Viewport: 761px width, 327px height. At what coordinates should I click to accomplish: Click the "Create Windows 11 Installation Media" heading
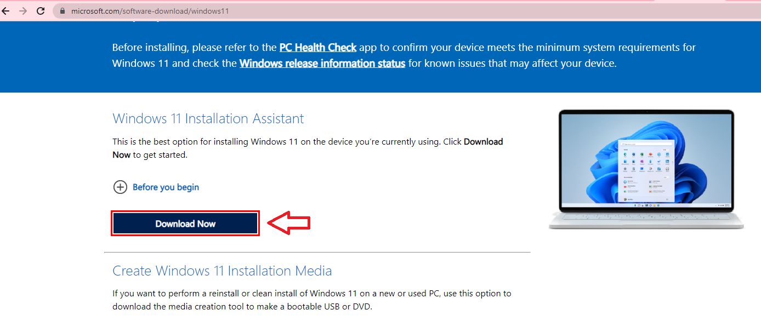pos(222,270)
